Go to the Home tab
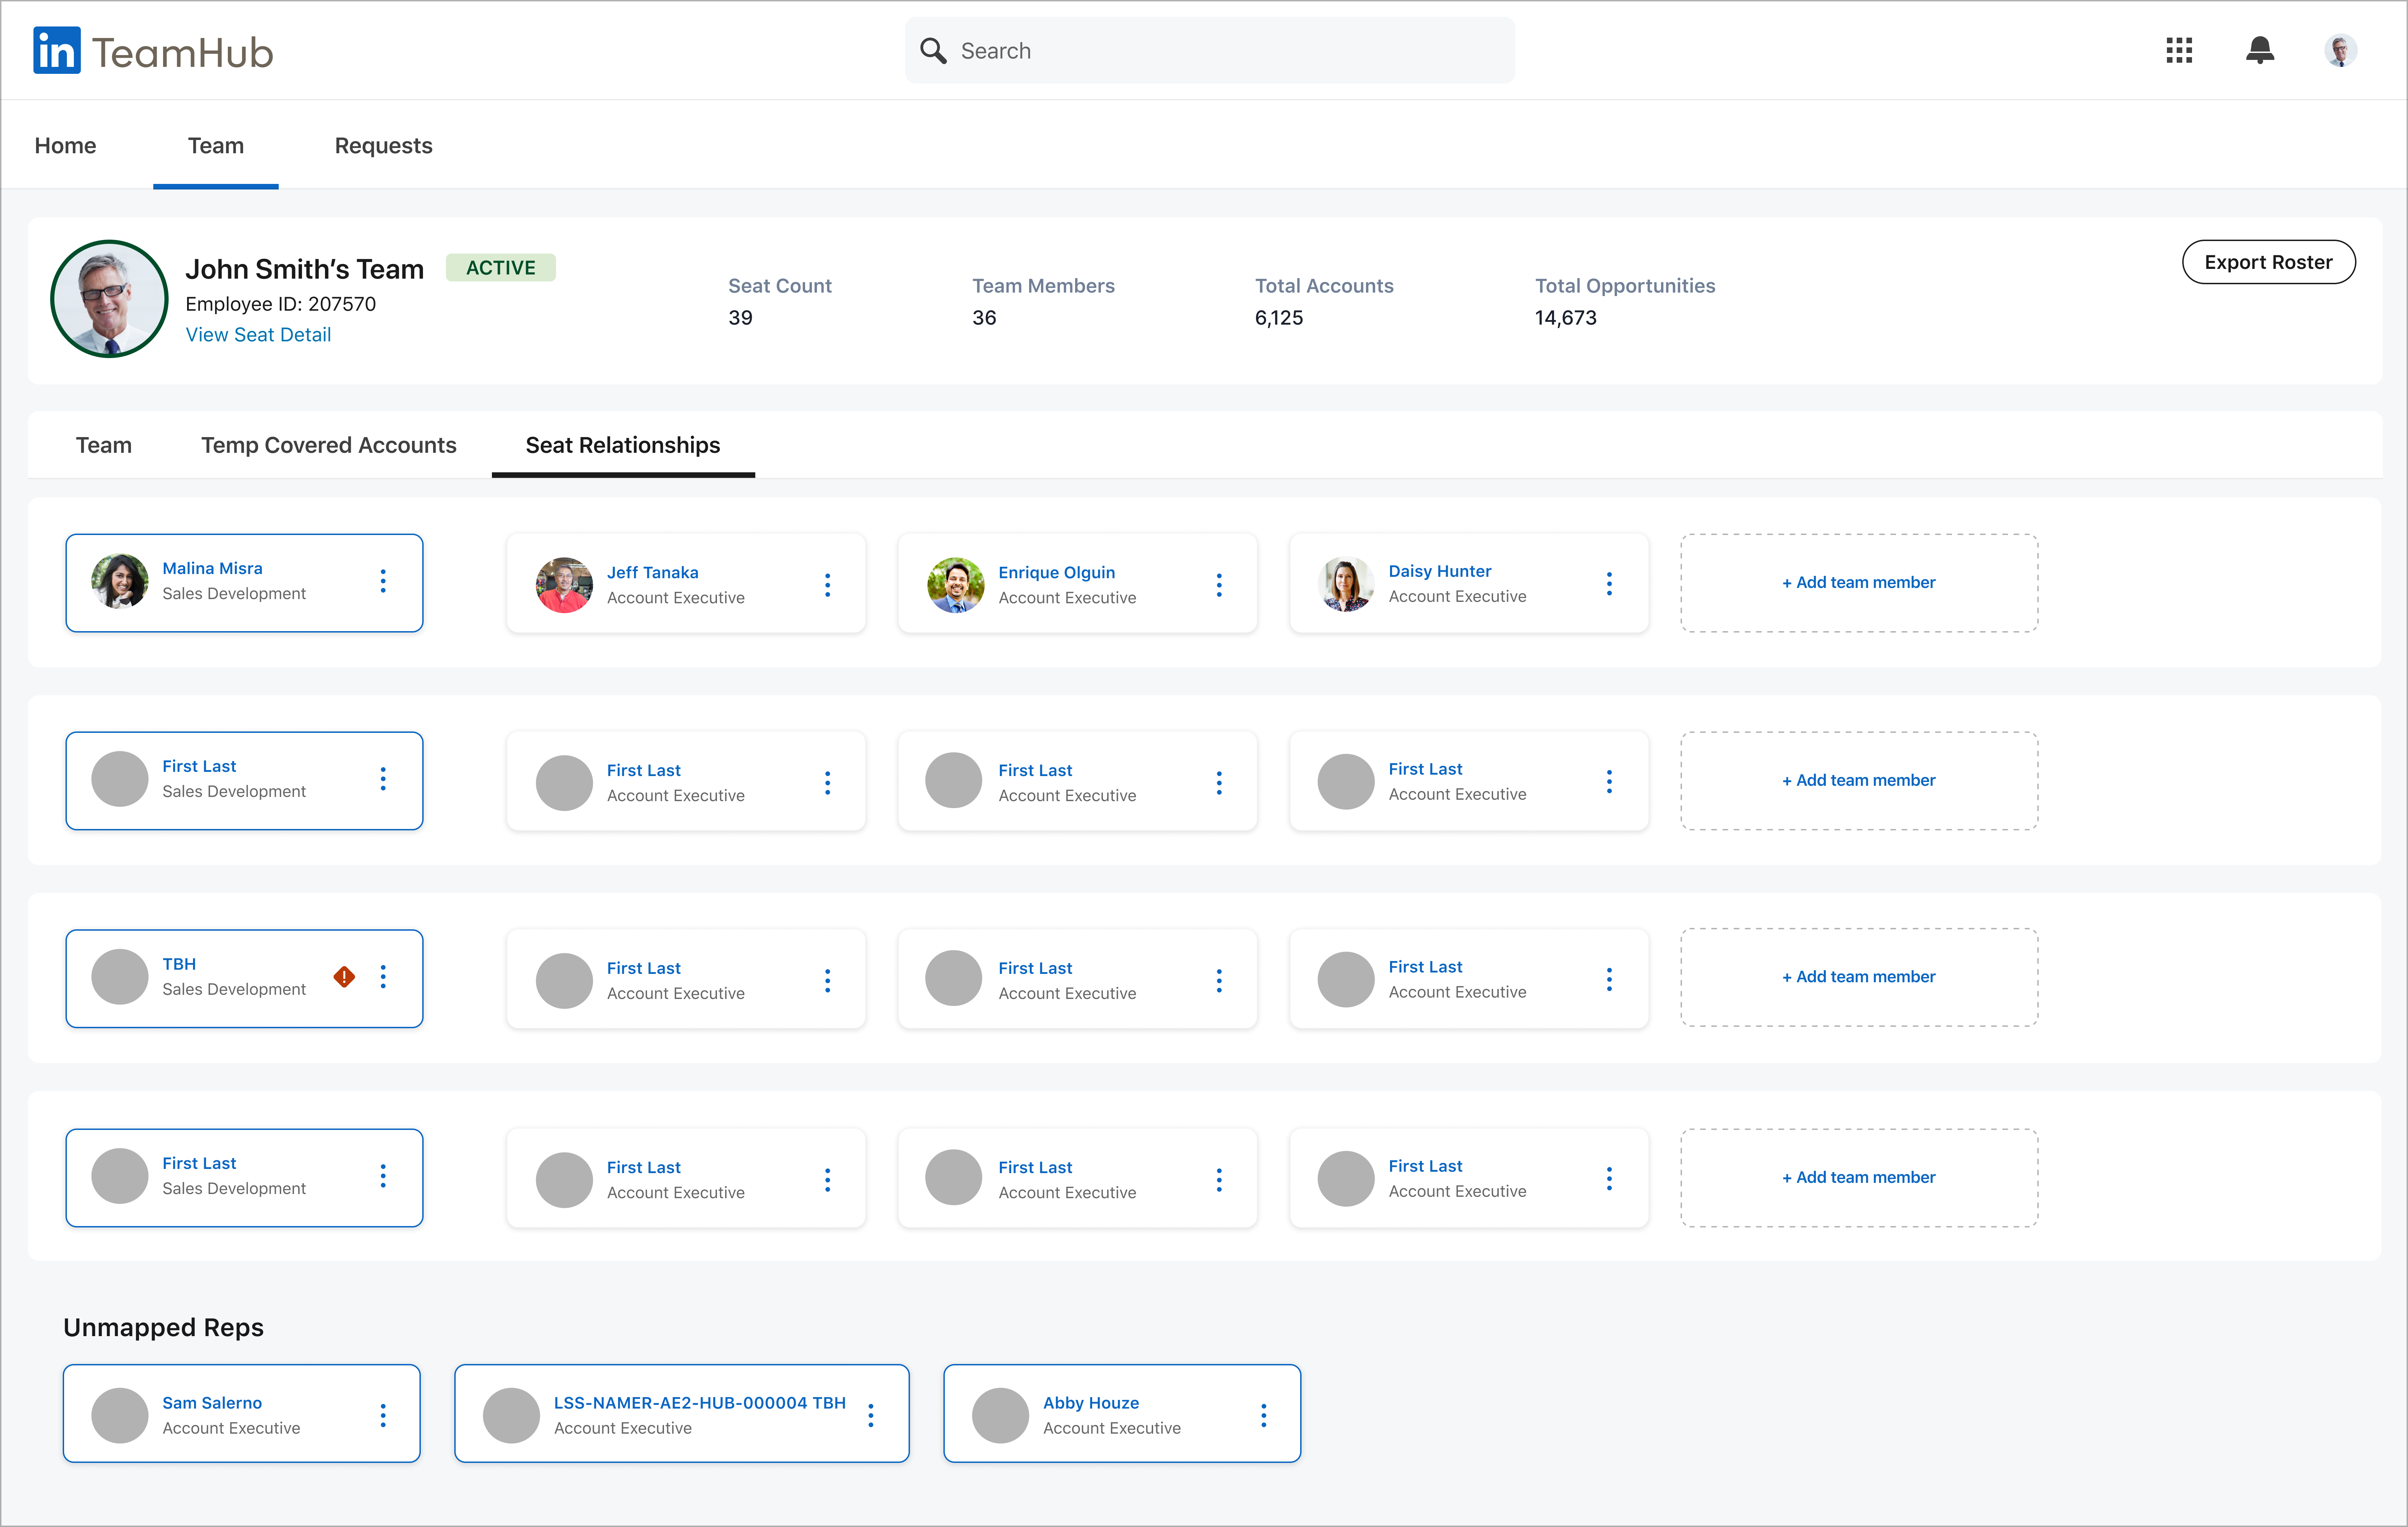 (x=65, y=146)
